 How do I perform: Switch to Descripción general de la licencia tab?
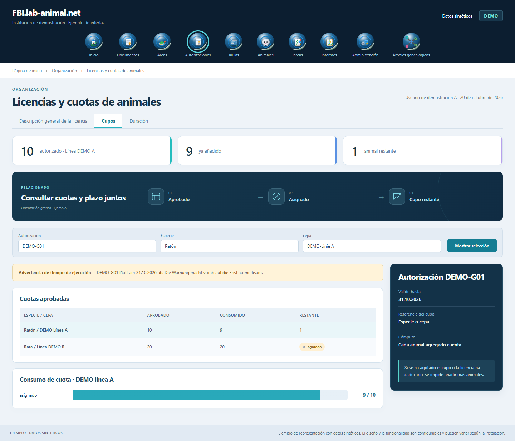53,121
